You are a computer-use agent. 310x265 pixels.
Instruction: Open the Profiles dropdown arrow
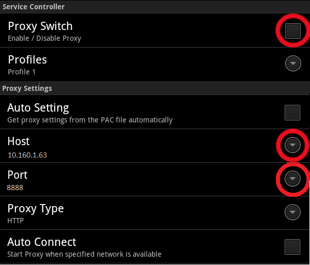[293, 64]
